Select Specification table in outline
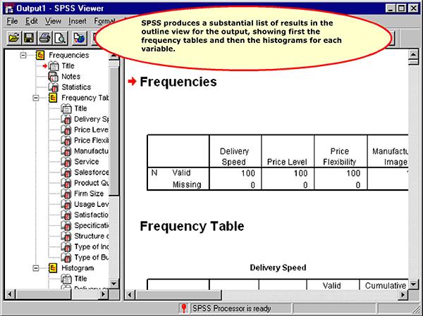 tap(91, 225)
